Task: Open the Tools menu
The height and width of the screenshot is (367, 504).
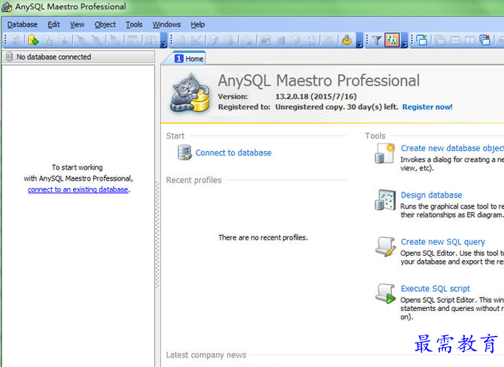Action: pos(134,24)
